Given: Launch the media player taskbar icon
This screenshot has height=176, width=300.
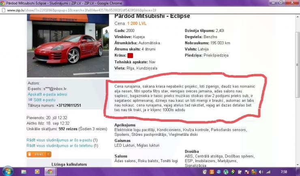Looking at the screenshot, I should 37,171.
